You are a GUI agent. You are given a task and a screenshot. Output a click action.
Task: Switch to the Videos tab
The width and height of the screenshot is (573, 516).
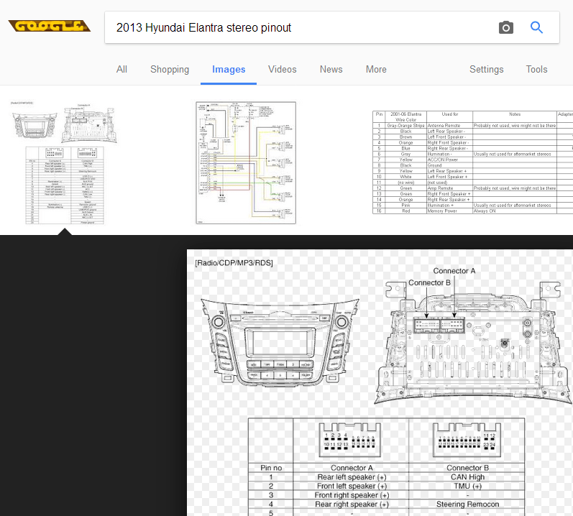tap(282, 70)
